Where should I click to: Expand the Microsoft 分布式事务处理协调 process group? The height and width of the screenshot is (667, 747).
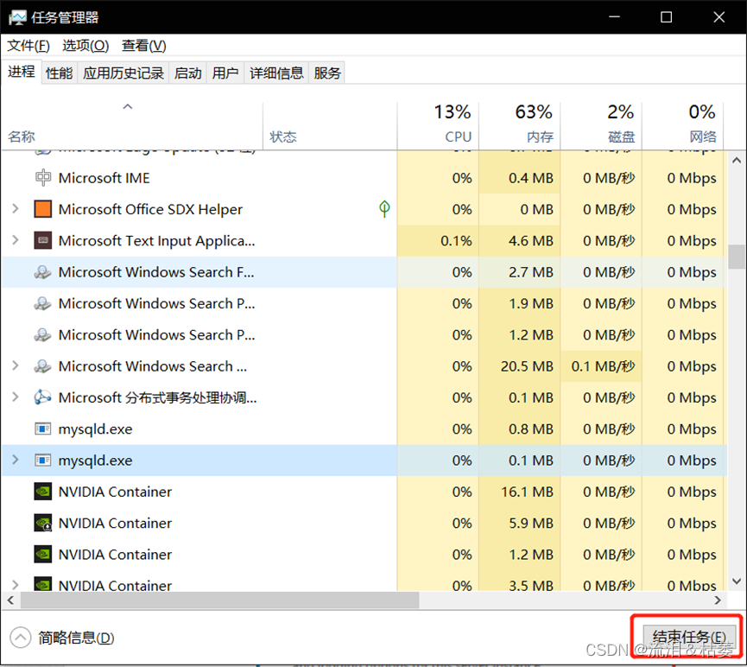16,397
